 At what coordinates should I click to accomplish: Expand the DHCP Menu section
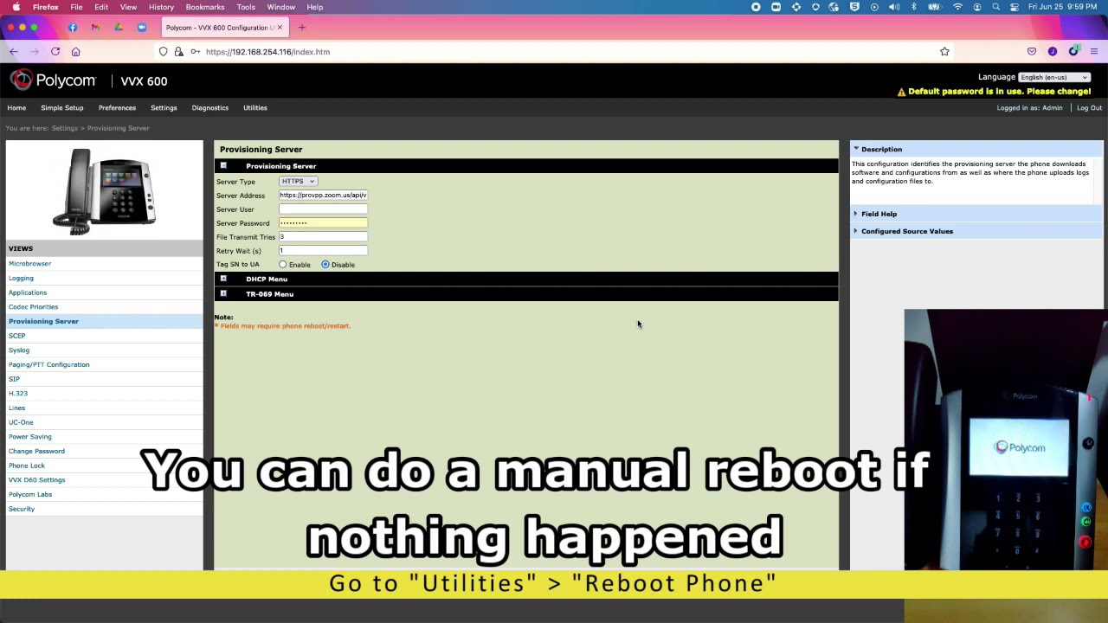(223, 279)
